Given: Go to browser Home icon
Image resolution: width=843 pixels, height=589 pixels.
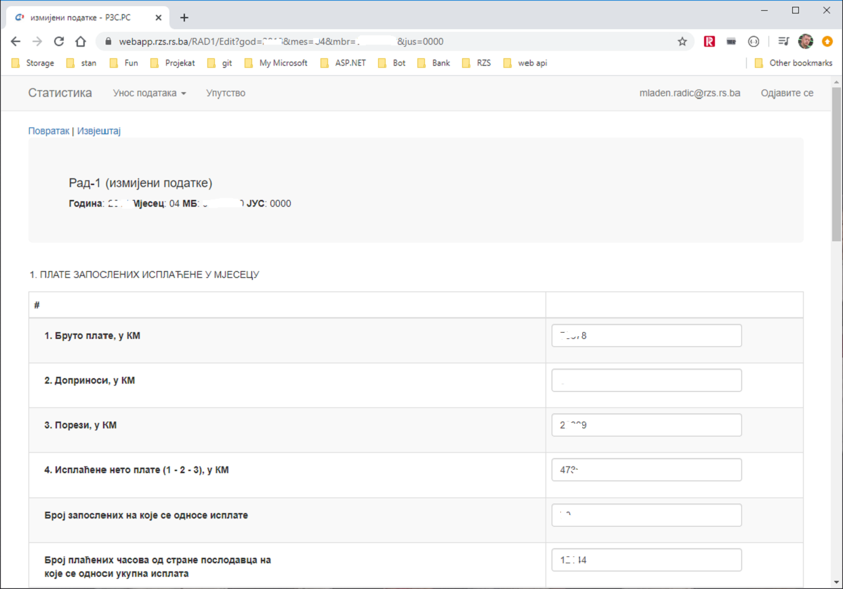Looking at the screenshot, I should [81, 41].
